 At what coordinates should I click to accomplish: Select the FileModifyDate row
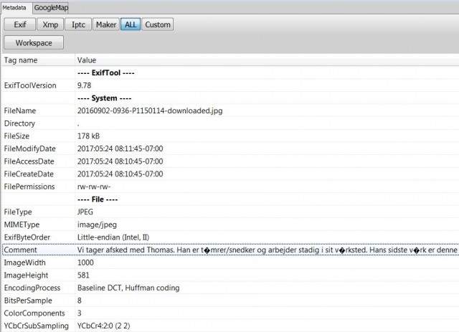pyautogui.click(x=230, y=148)
